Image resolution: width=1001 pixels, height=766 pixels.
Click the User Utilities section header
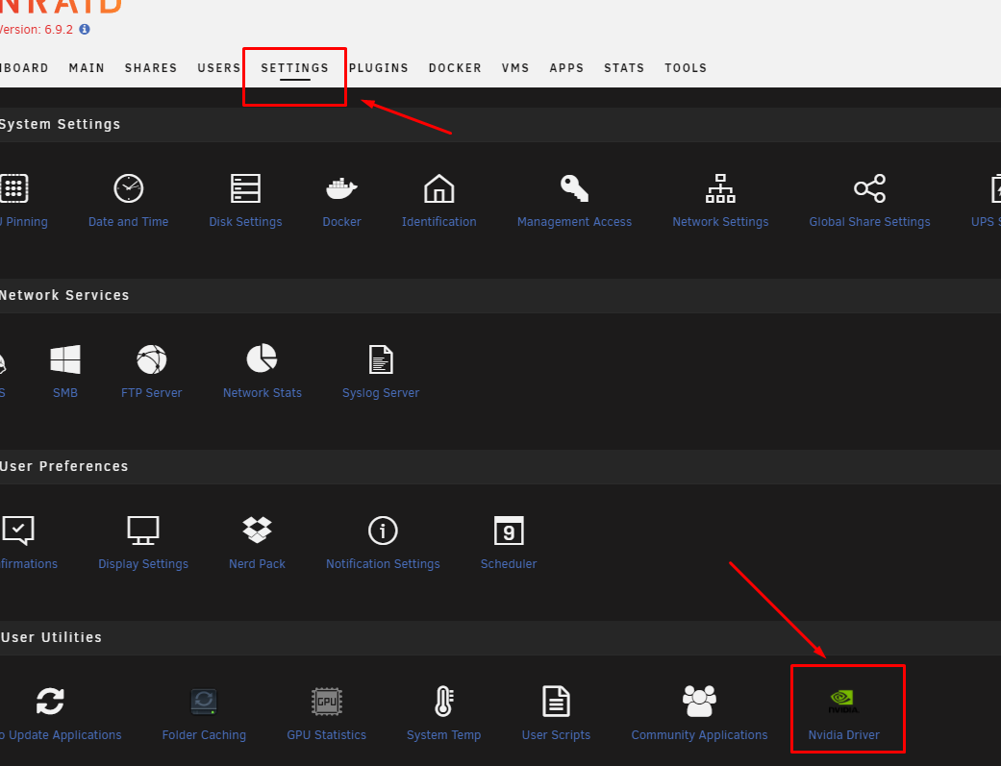51,637
